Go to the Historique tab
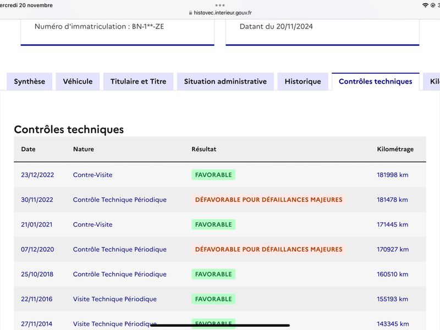This screenshot has height=330, width=440. 303,81
